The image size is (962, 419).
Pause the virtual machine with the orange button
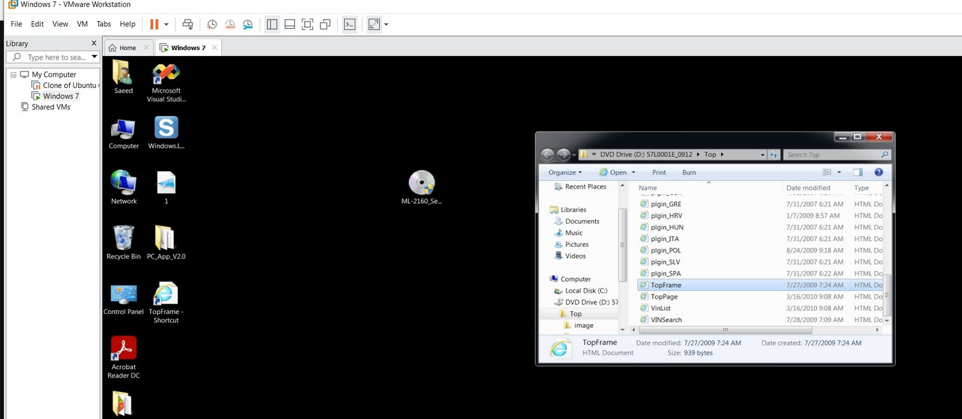155,24
